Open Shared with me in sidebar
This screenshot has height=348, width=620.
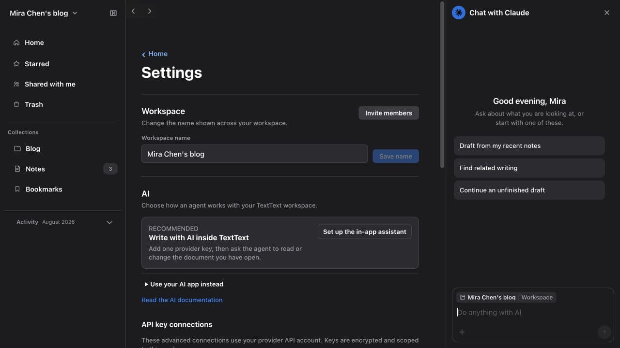63,84
